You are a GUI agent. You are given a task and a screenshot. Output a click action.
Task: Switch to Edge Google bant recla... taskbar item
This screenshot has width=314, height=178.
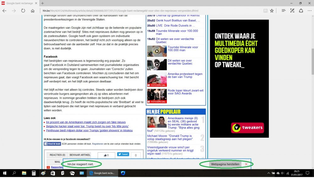coord(102,173)
